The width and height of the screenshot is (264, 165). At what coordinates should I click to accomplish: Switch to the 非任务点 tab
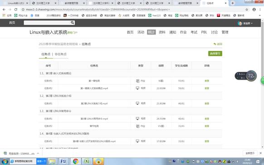[x=61, y=54]
